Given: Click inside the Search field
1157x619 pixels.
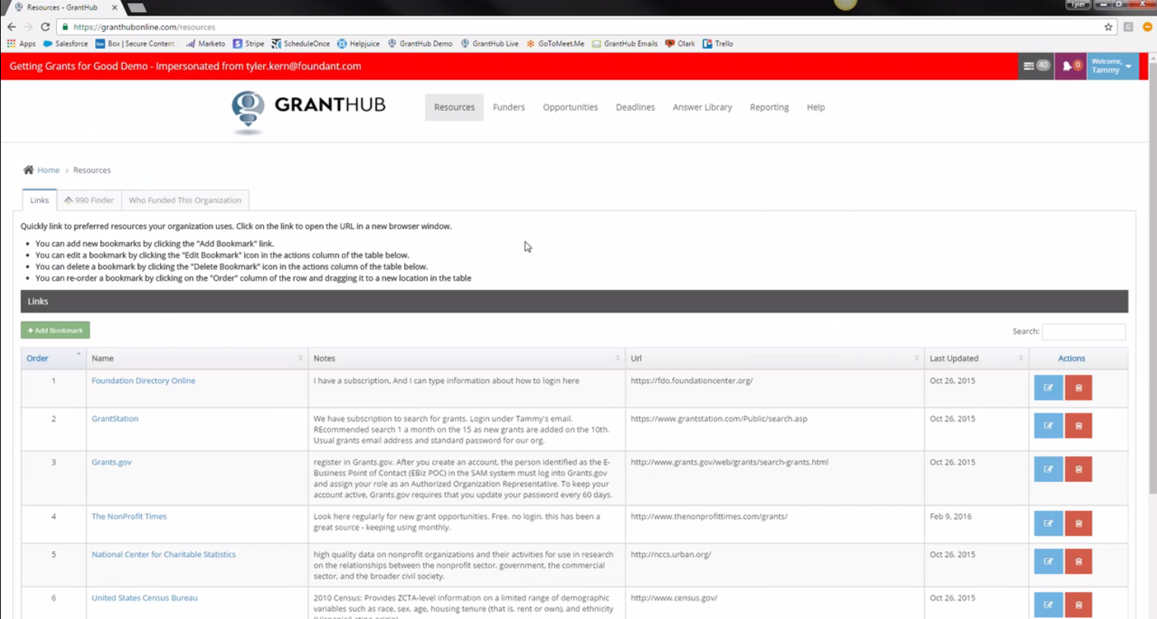Looking at the screenshot, I should coord(1084,331).
